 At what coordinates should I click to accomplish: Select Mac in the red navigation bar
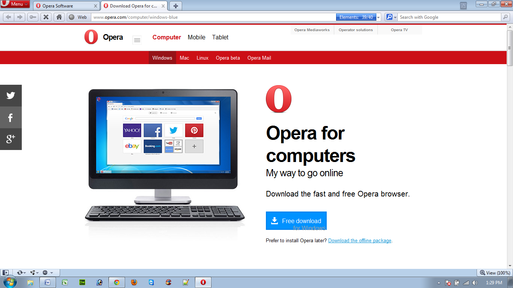point(184,58)
